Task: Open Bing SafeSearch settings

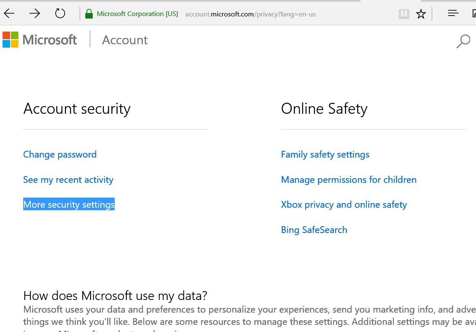Action: coord(314,230)
